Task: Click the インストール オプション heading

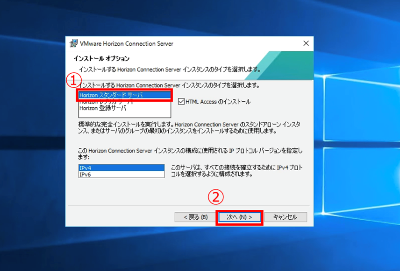Action: [101, 59]
